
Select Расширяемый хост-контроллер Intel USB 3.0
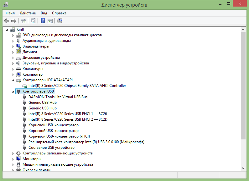(x=86, y=142)
